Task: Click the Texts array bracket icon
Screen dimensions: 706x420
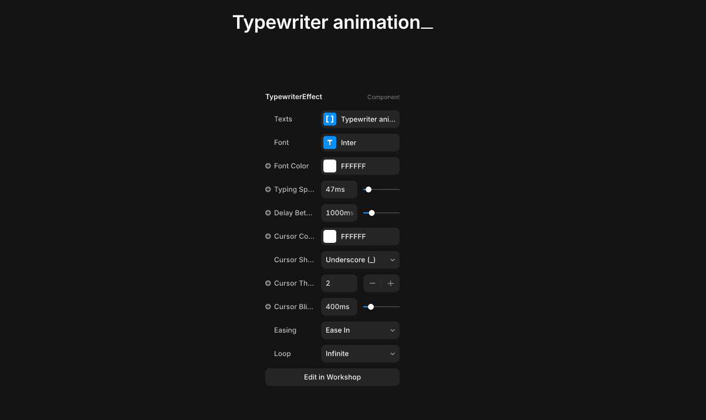Action: point(330,119)
